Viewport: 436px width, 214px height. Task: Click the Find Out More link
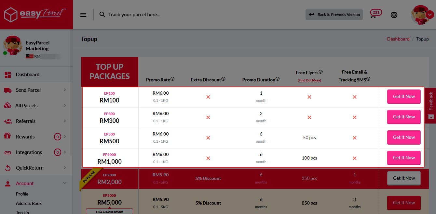309,80
